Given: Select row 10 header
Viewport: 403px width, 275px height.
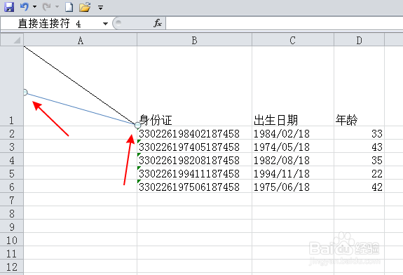Looking at the screenshot, I should (12, 239).
